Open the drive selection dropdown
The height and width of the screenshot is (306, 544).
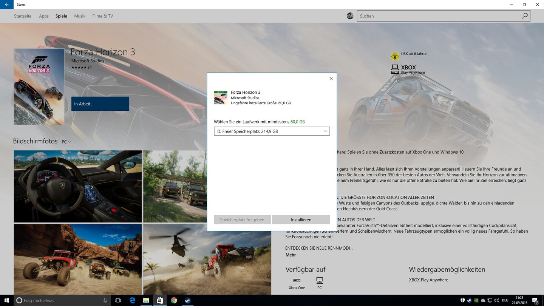(x=272, y=131)
